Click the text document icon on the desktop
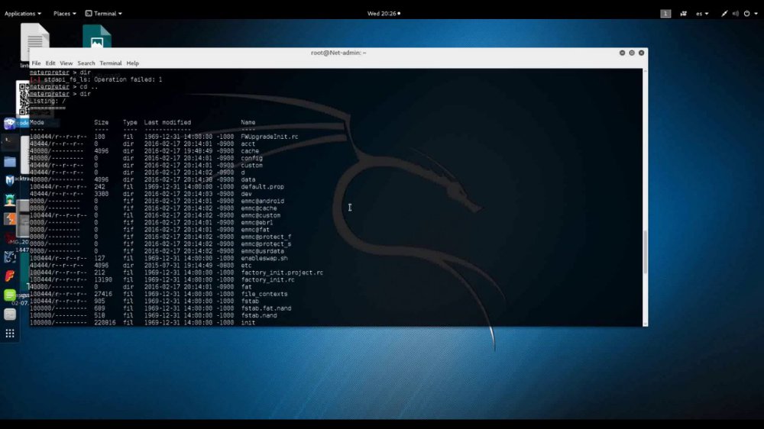The width and height of the screenshot is (764, 429). [x=34, y=37]
